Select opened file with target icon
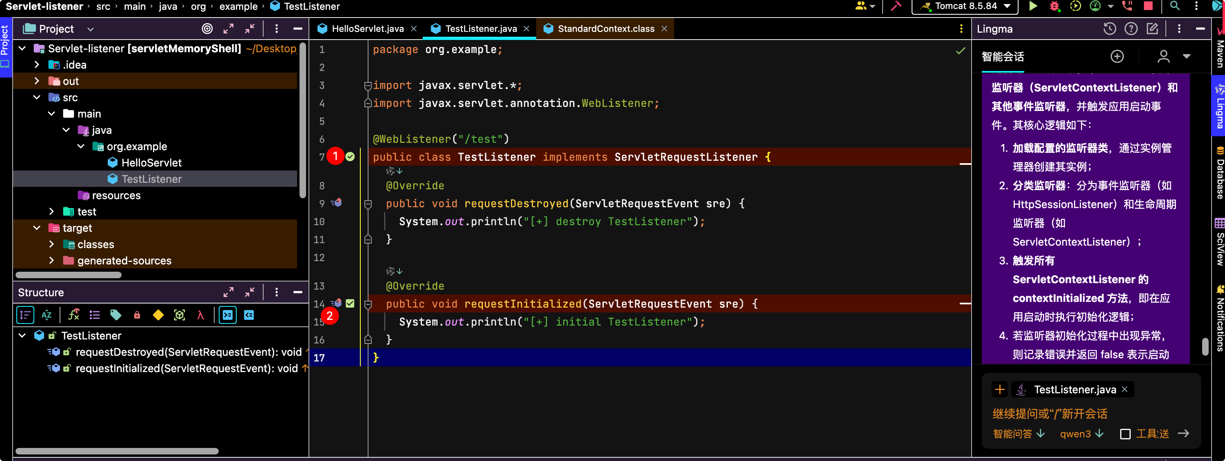The width and height of the screenshot is (1225, 461). (207, 29)
